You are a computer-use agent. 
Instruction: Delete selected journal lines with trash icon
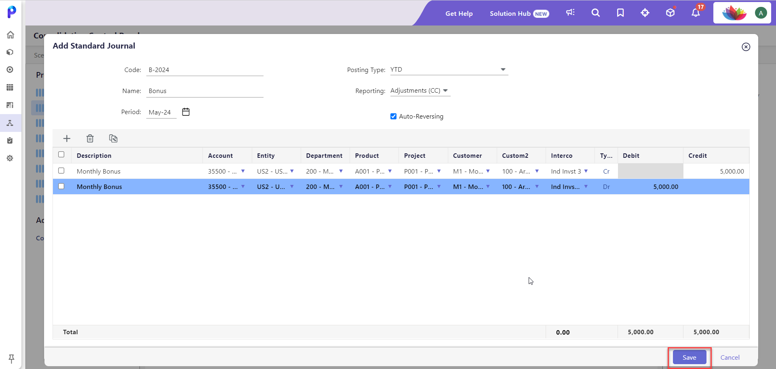pos(90,138)
